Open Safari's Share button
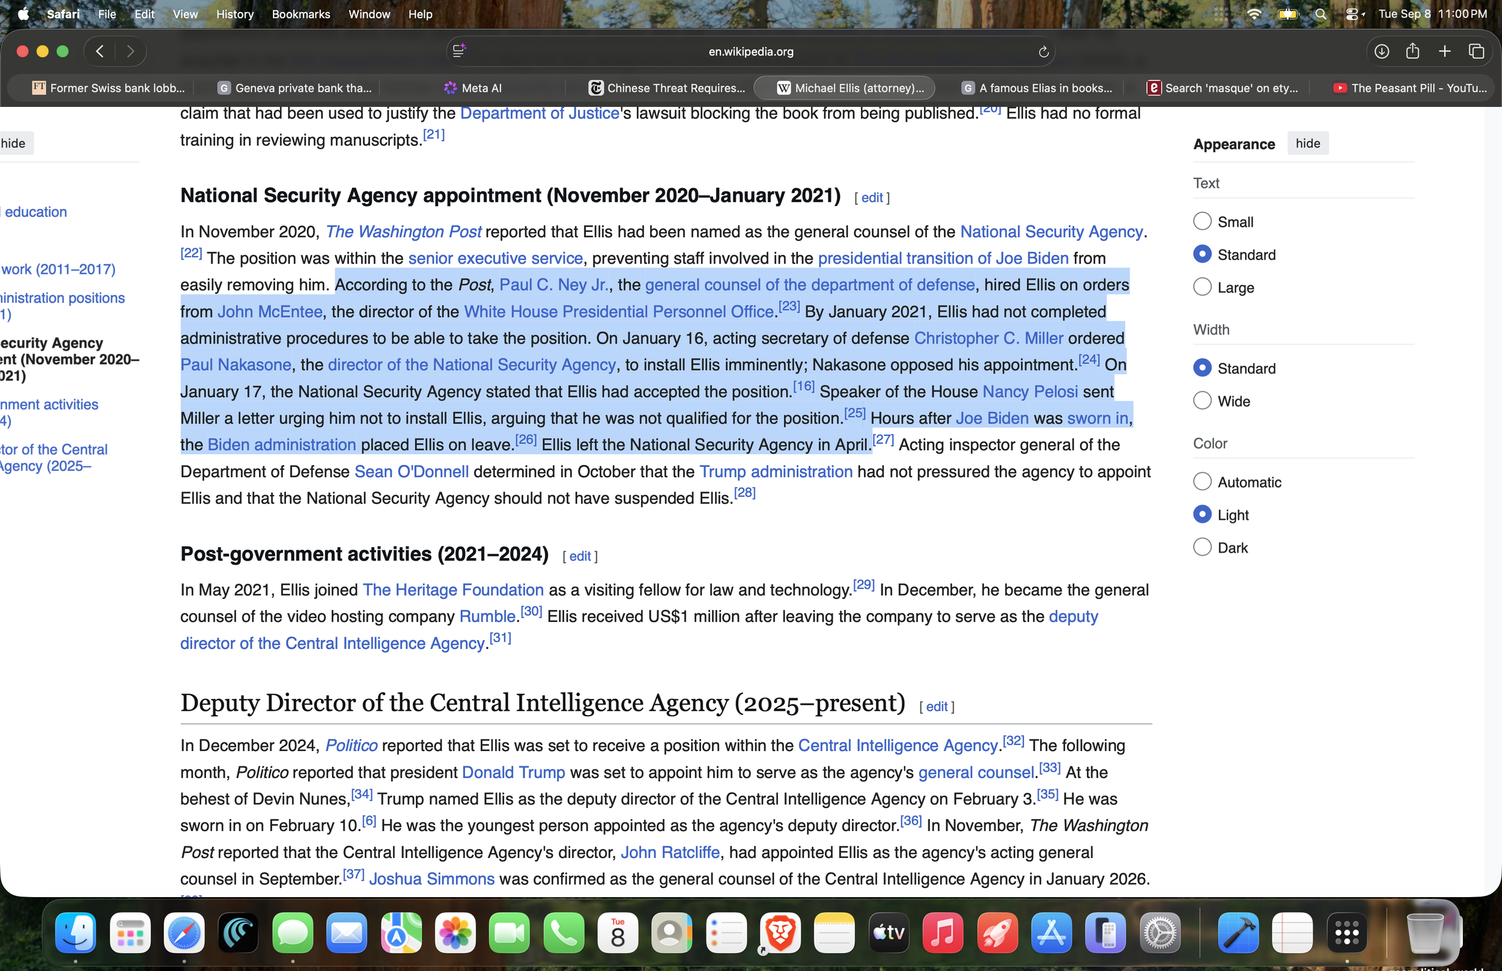Image resolution: width=1502 pixels, height=971 pixels. coord(1412,51)
